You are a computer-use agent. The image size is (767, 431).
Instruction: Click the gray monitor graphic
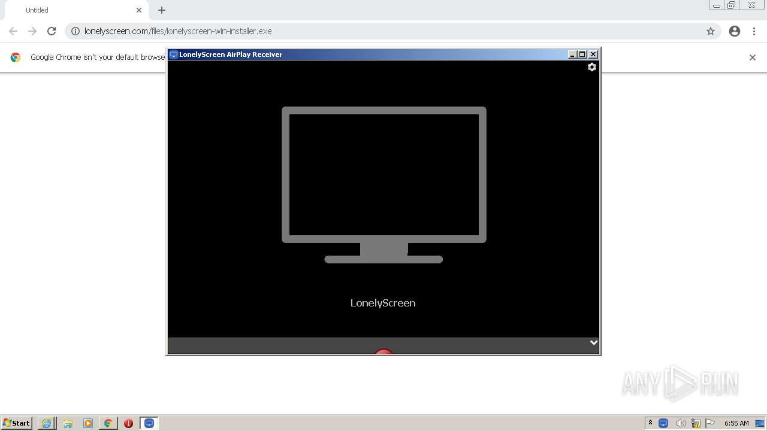(x=383, y=185)
